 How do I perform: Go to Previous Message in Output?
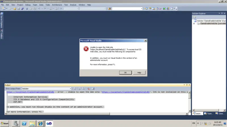click(80, 89)
